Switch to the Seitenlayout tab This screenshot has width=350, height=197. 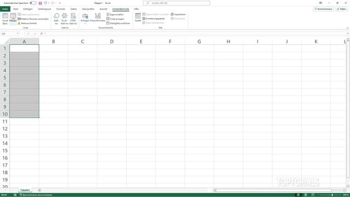click(44, 9)
